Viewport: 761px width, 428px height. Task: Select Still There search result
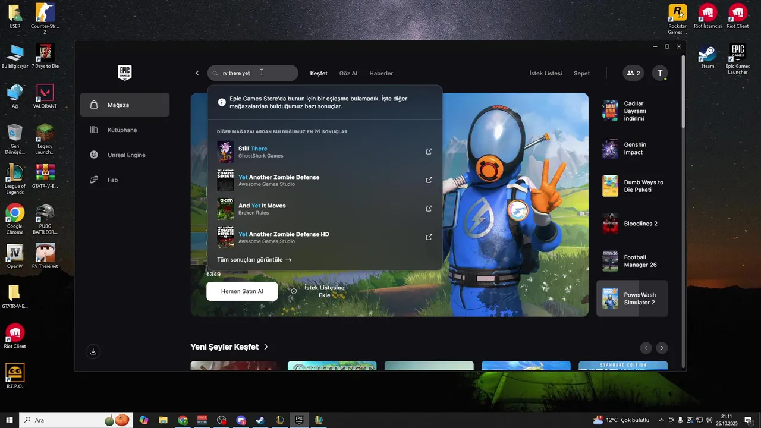tap(325, 152)
